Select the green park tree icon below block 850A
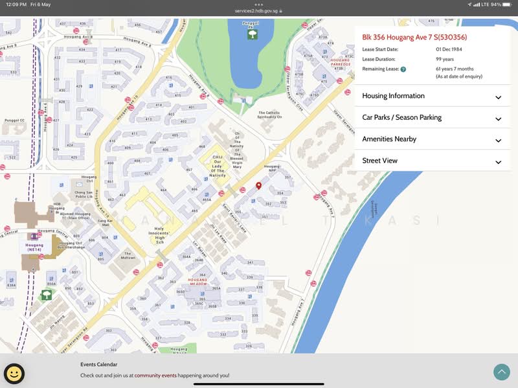This screenshot has width=518, height=388. pos(47,295)
